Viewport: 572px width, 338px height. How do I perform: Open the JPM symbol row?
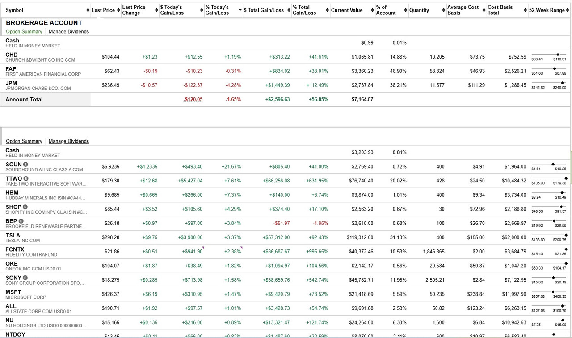click(12, 83)
